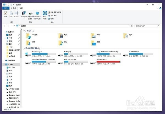Click text "6.03 GB 可用, 共 7.26 GB"

(x=73, y=64)
